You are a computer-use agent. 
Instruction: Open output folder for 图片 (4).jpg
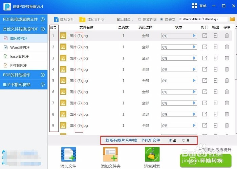pyautogui.click(x=216, y=69)
